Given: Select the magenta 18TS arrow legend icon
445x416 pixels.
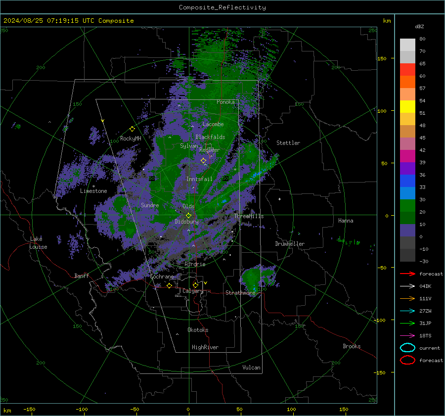Looking at the screenshot, I should pyautogui.click(x=407, y=335).
